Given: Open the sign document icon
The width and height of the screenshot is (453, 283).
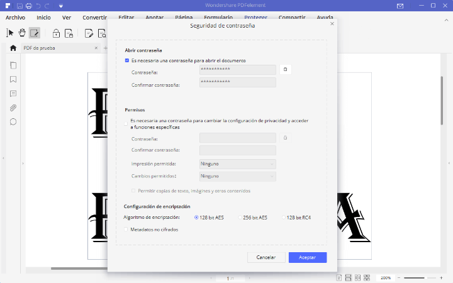Looking at the screenshot, I should (x=89, y=33).
